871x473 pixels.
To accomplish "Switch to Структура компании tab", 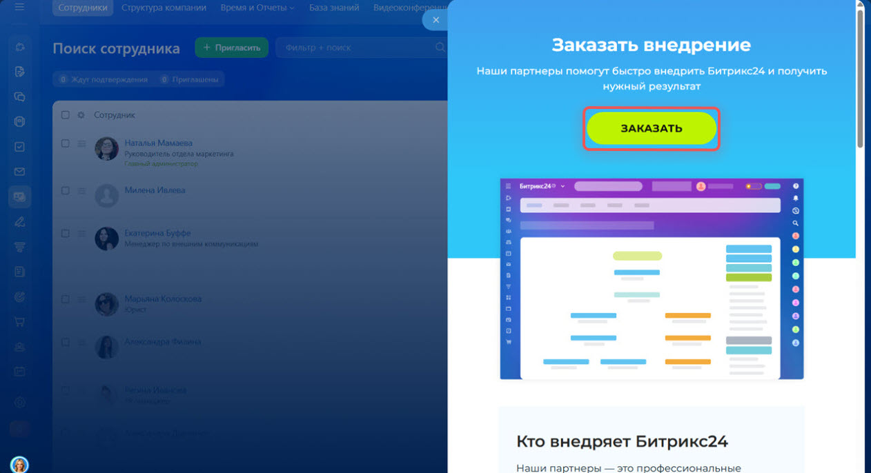I will (164, 8).
